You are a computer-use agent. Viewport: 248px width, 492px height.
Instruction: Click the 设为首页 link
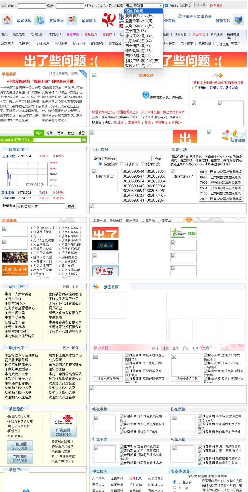click(216, 6)
